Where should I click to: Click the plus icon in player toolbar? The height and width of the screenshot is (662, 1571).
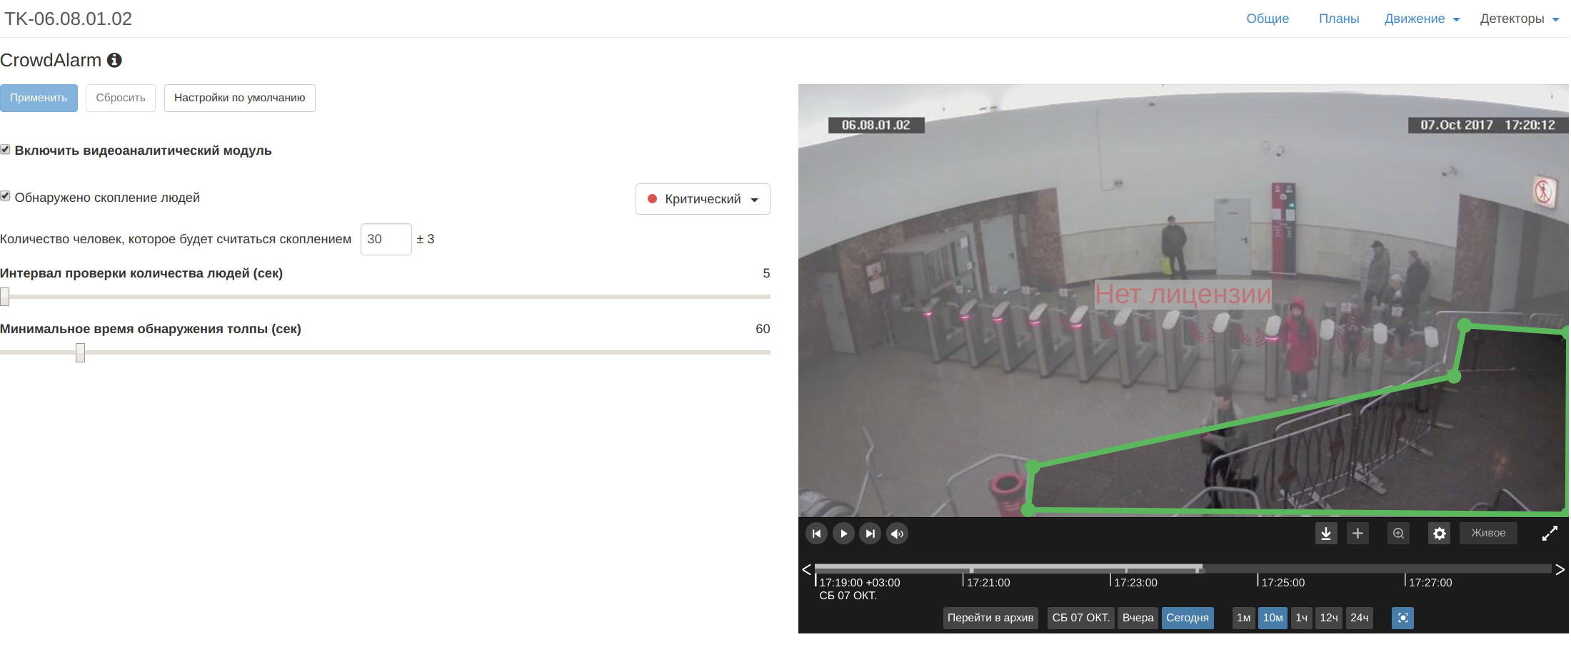[1358, 534]
